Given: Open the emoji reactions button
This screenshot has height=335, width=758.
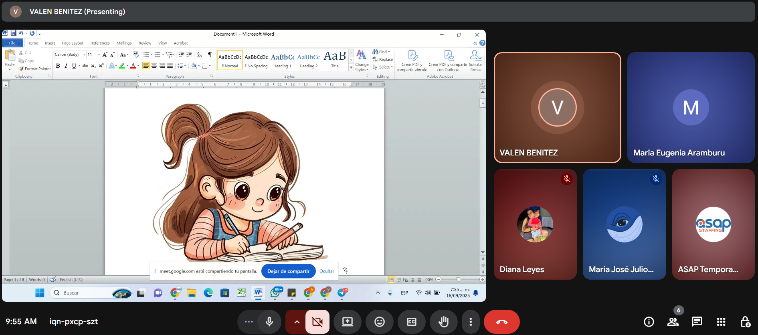Looking at the screenshot, I should (379, 322).
